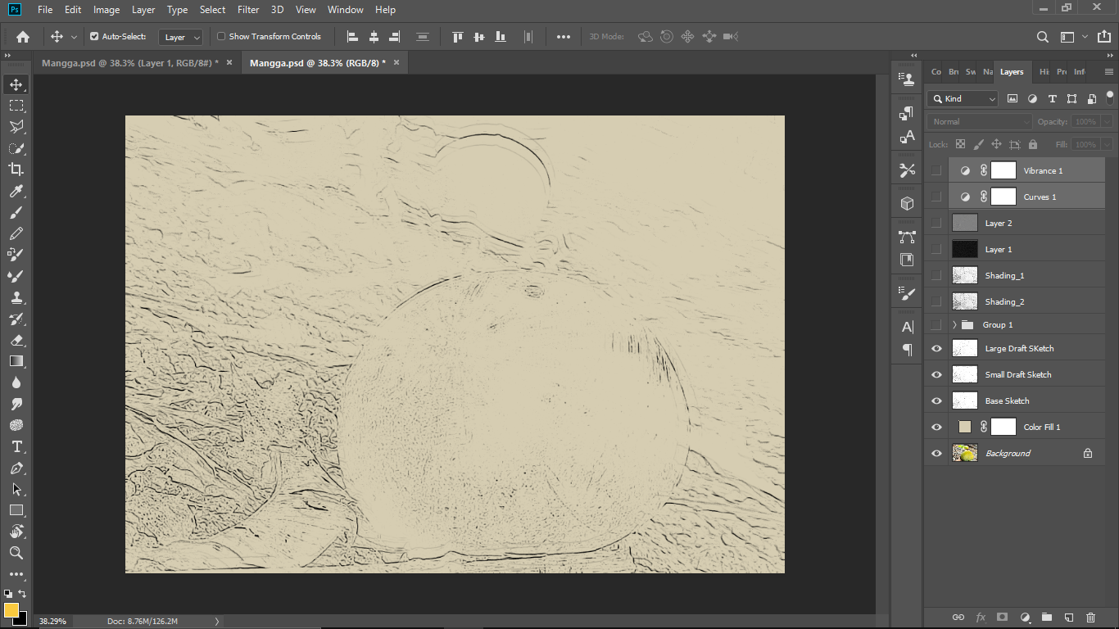This screenshot has height=629, width=1119.
Task: Click the search magnifier icon top right
Action: coord(1042,37)
